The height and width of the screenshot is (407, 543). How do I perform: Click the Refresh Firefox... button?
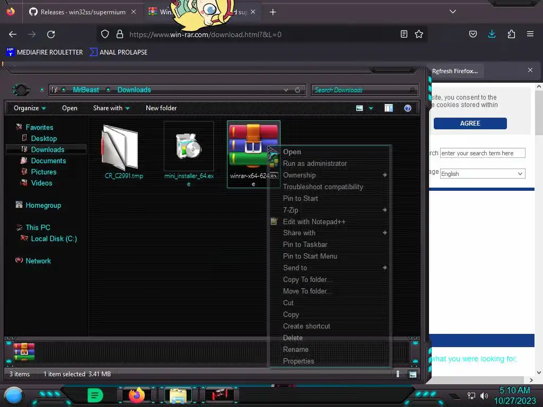coord(454,71)
